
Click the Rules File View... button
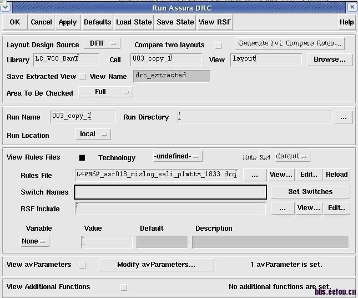281,175
